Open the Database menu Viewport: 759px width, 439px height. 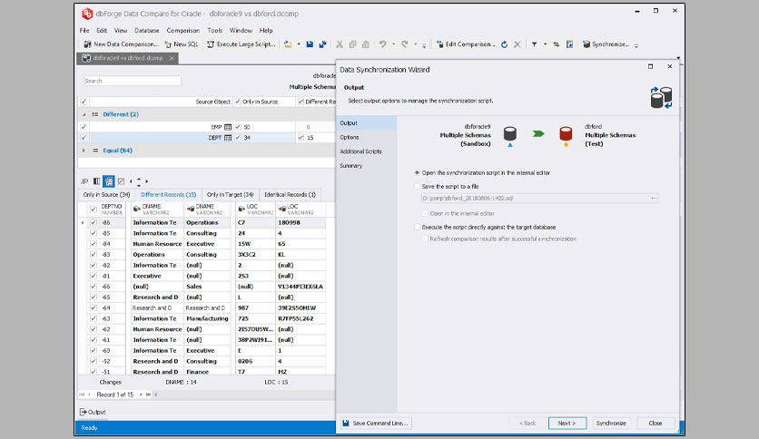click(147, 30)
